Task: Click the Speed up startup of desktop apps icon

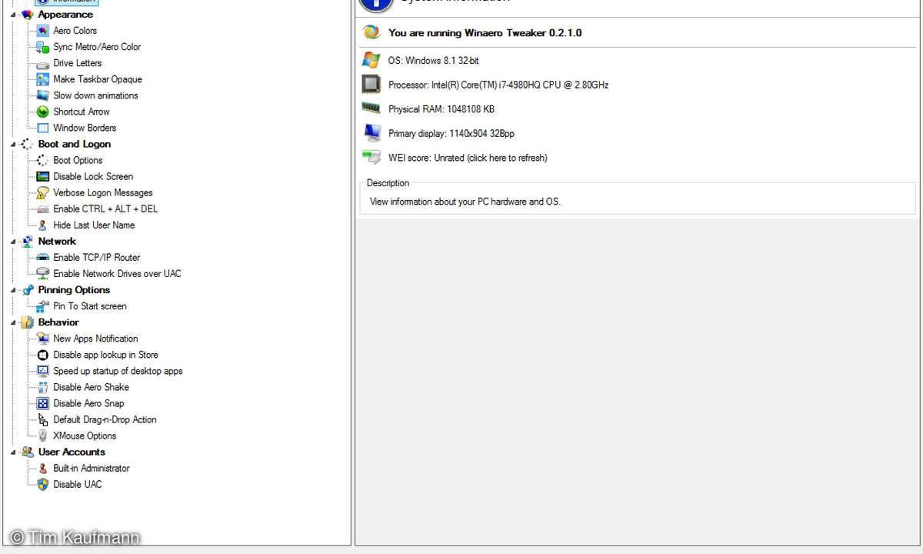Action: click(x=43, y=371)
